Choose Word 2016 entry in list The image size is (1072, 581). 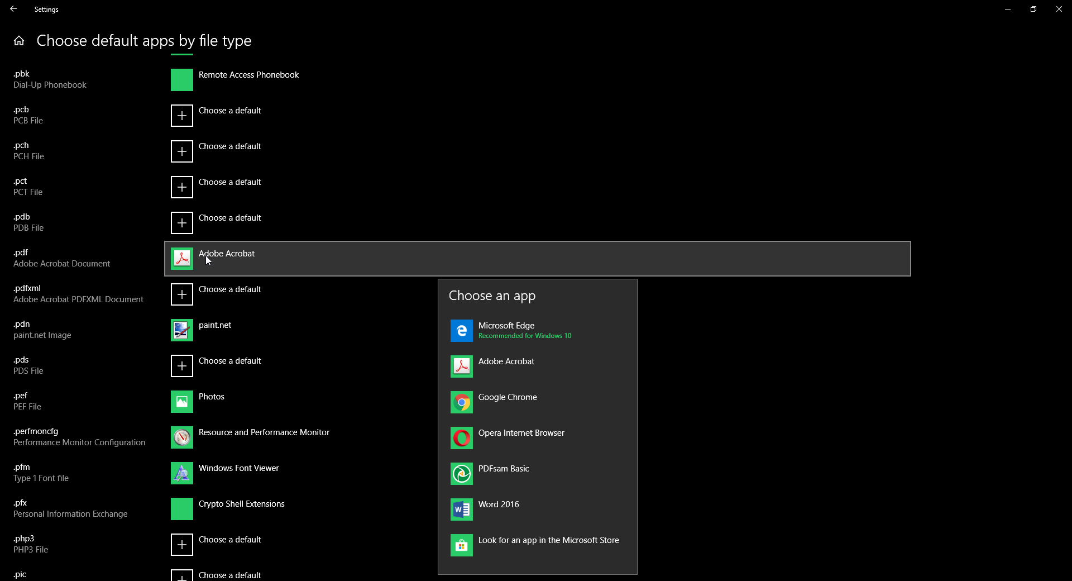(537, 509)
